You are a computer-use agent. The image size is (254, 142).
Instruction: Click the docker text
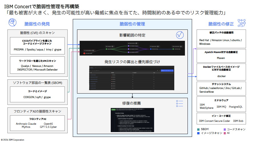tap(221, 76)
